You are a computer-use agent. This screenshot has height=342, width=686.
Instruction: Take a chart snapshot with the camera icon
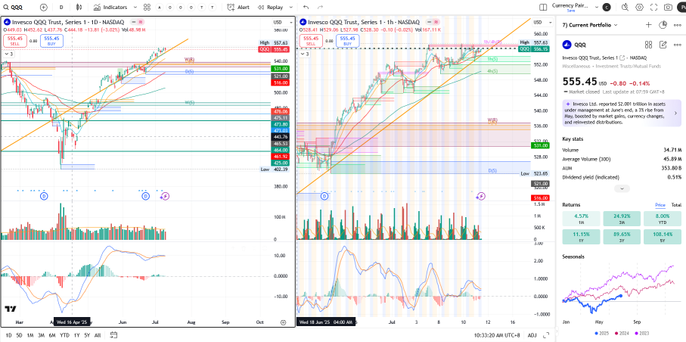[x=668, y=8]
